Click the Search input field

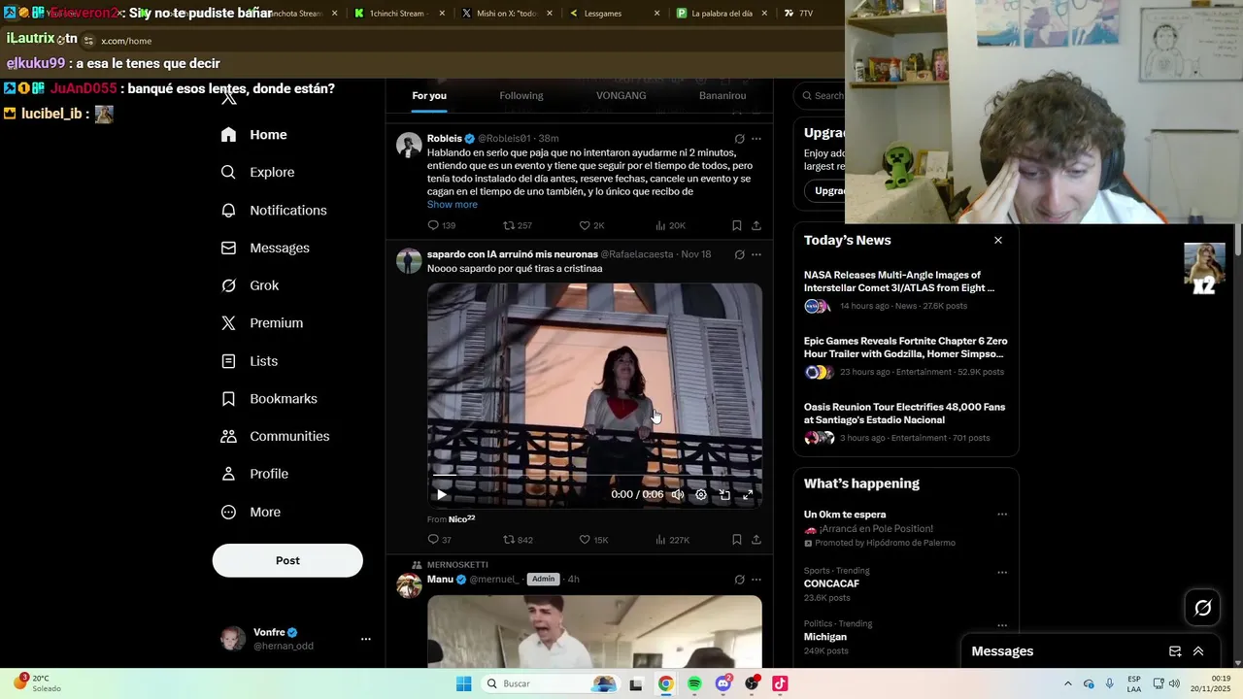pyautogui.click(x=821, y=95)
